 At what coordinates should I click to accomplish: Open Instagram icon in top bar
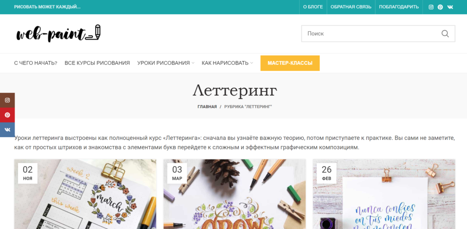click(431, 7)
